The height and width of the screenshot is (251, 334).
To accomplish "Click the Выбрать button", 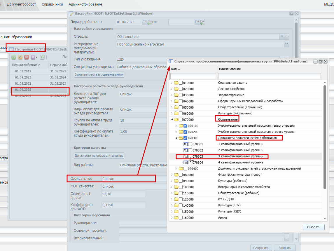I will (x=314, y=227).
